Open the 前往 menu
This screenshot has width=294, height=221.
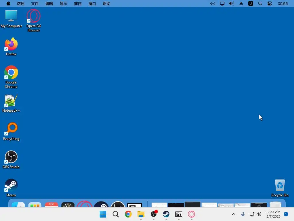tap(78, 3)
